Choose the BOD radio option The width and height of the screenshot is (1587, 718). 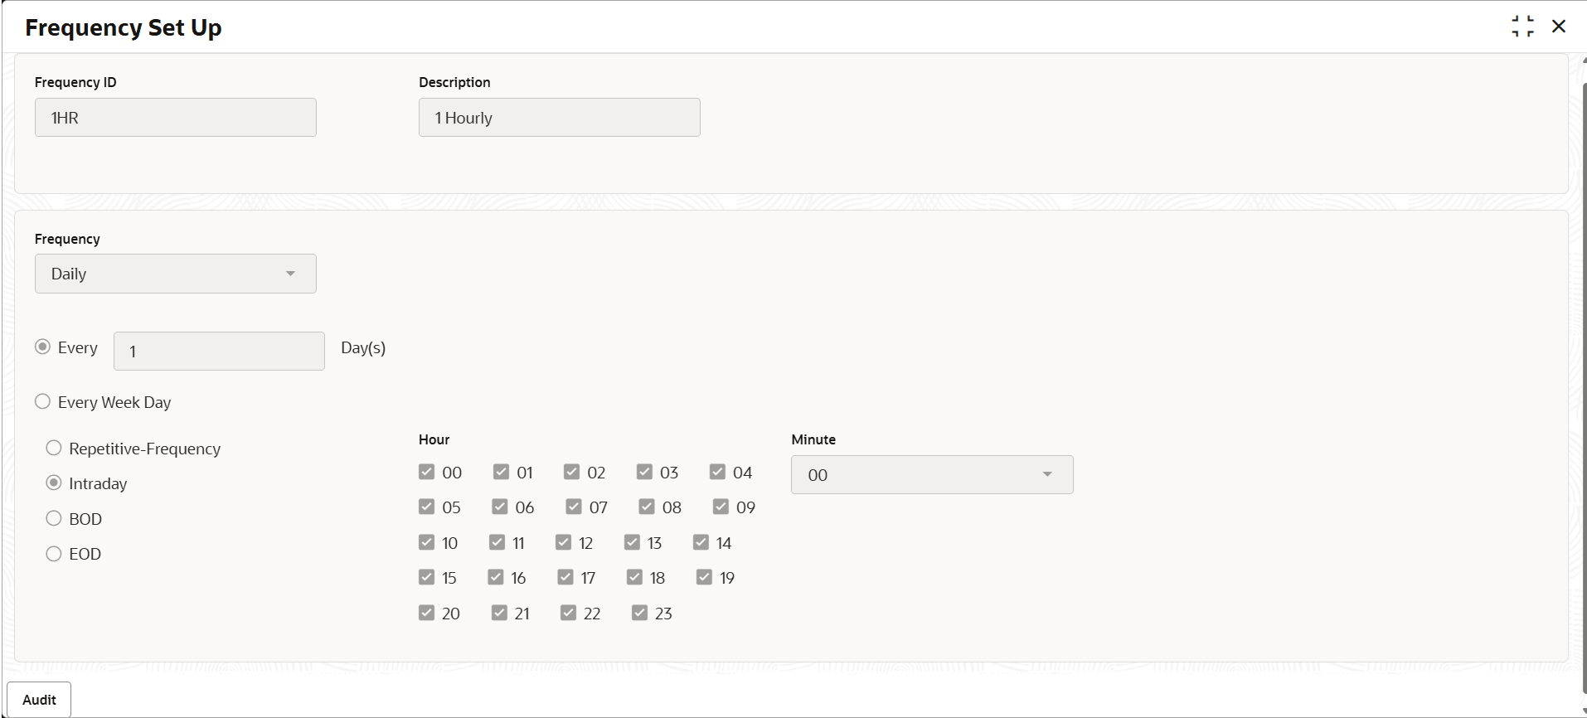[x=54, y=519]
